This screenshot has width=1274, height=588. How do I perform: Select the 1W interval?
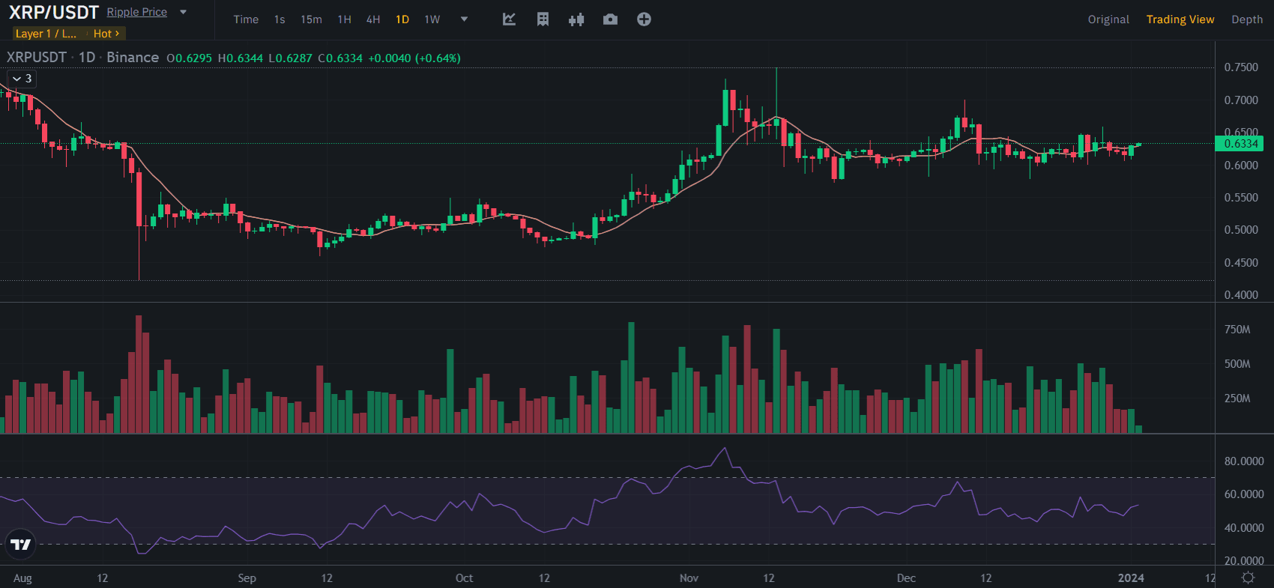click(x=432, y=19)
